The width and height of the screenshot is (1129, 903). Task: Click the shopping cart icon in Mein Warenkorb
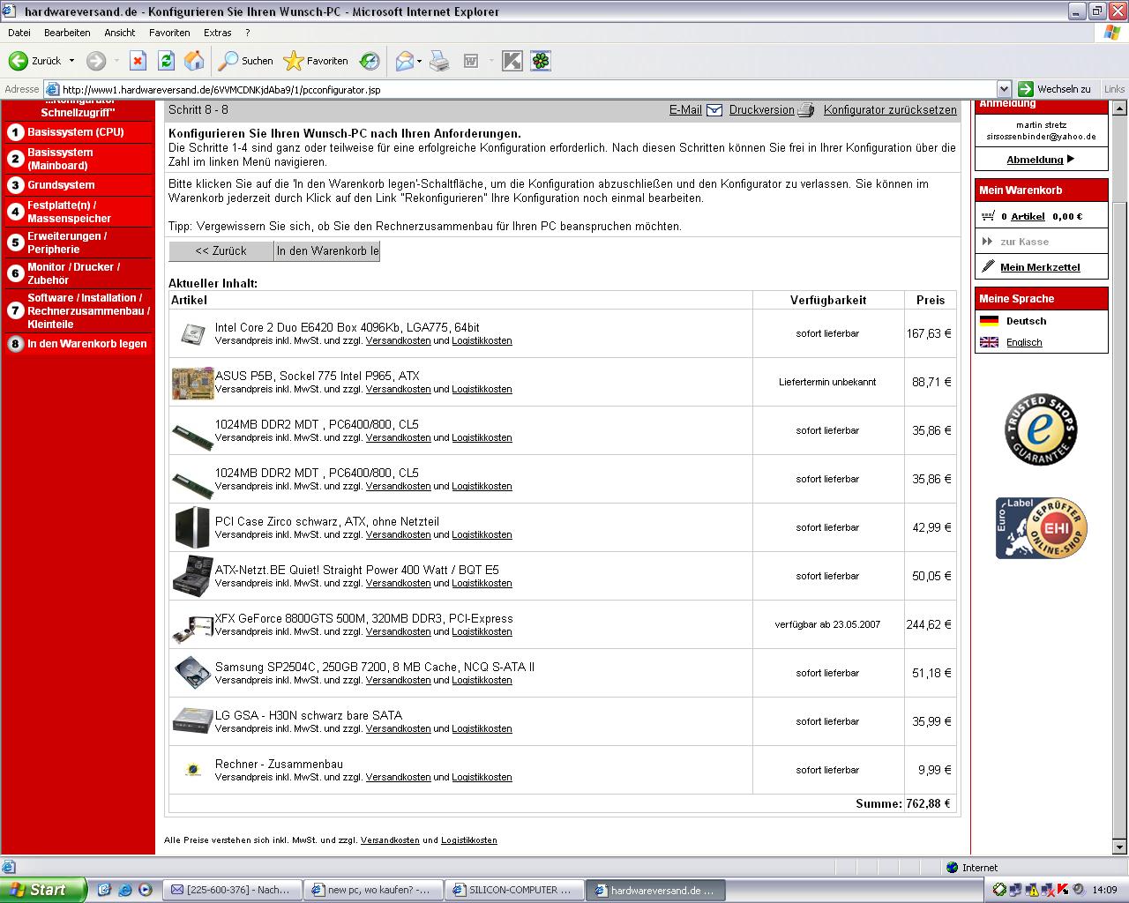988,215
